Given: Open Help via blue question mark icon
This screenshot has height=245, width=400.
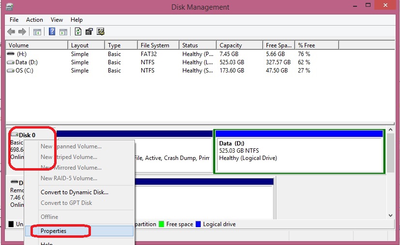Looking at the screenshot, I should point(52,32).
